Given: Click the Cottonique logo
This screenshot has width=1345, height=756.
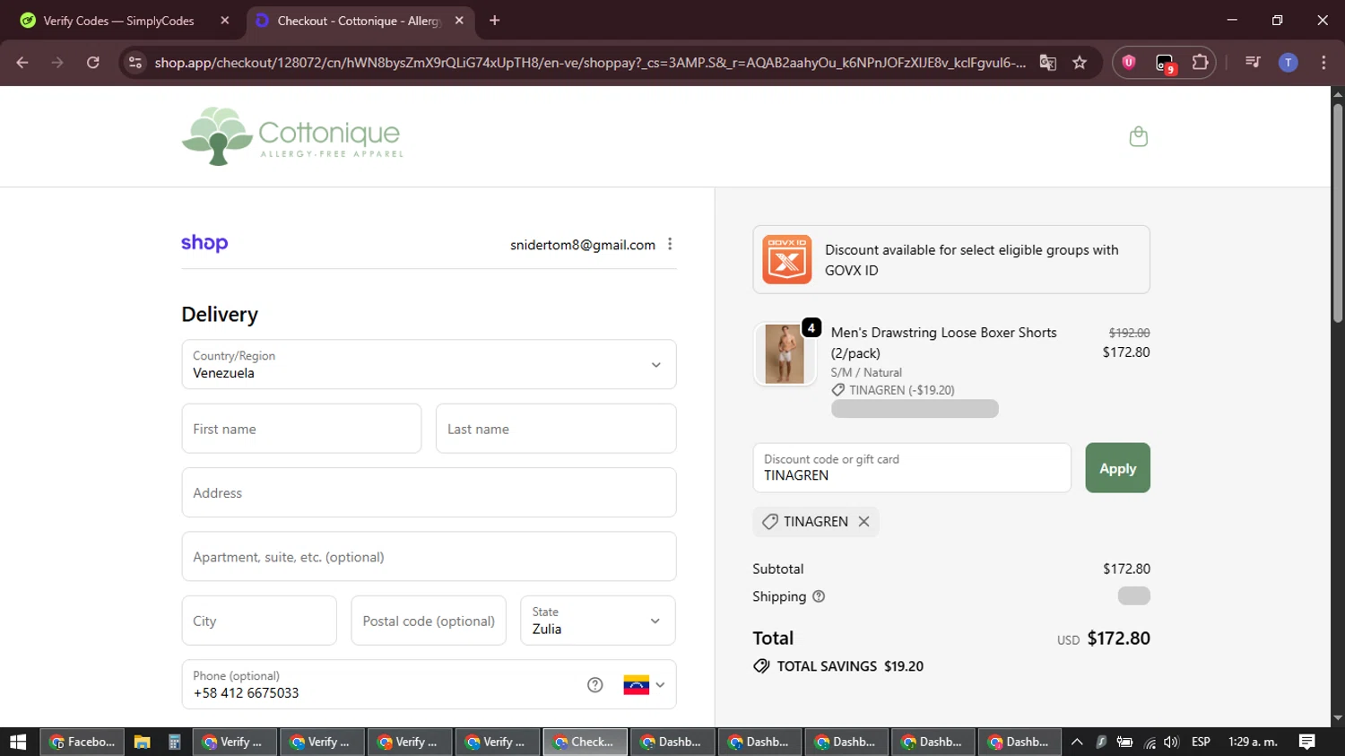Looking at the screenshot, I should (292, 136).
